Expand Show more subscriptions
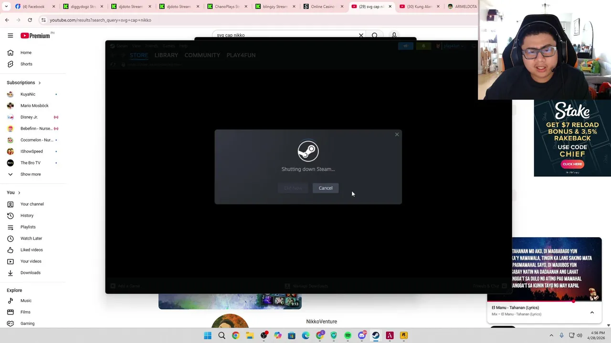The image size is (611, 343). tap(31, 174)
